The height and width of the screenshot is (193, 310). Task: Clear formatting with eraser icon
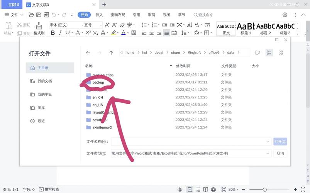pyautogui.click(x=122, y=25)
